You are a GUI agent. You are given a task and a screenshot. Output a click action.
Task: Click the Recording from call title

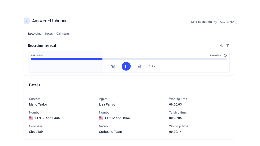(42, 45)
